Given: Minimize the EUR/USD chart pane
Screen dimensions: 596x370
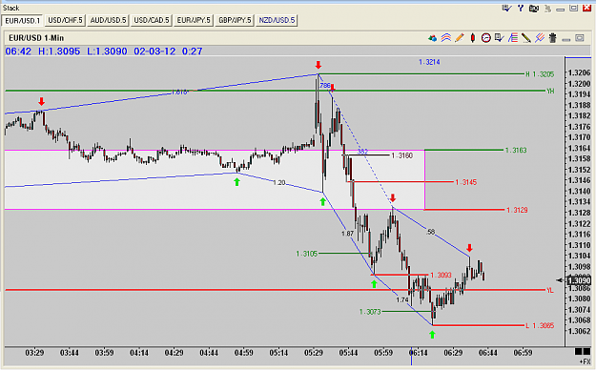Looking at the screenshot, I should [566, 39].
